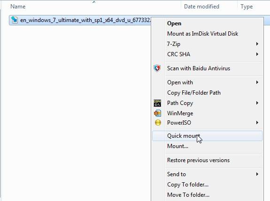Expand the Send to submenu arrow
270x201 pixels.
point(257,174)
